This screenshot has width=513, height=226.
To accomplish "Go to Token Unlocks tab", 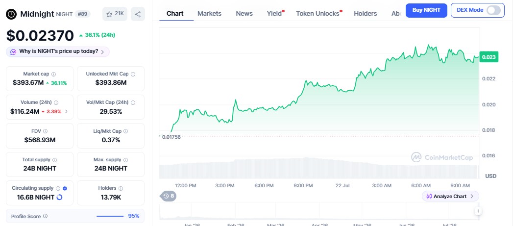I will (318, 13).
